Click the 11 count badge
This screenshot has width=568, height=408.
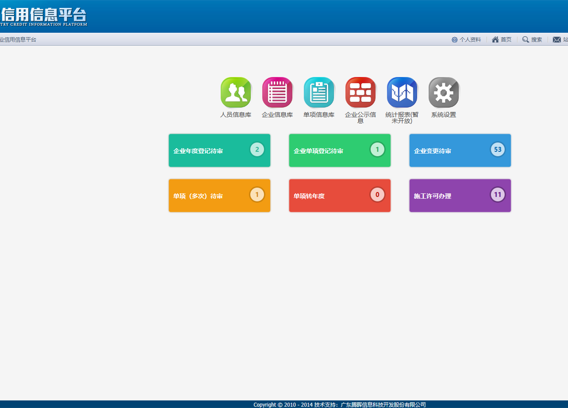click(498, 195)
